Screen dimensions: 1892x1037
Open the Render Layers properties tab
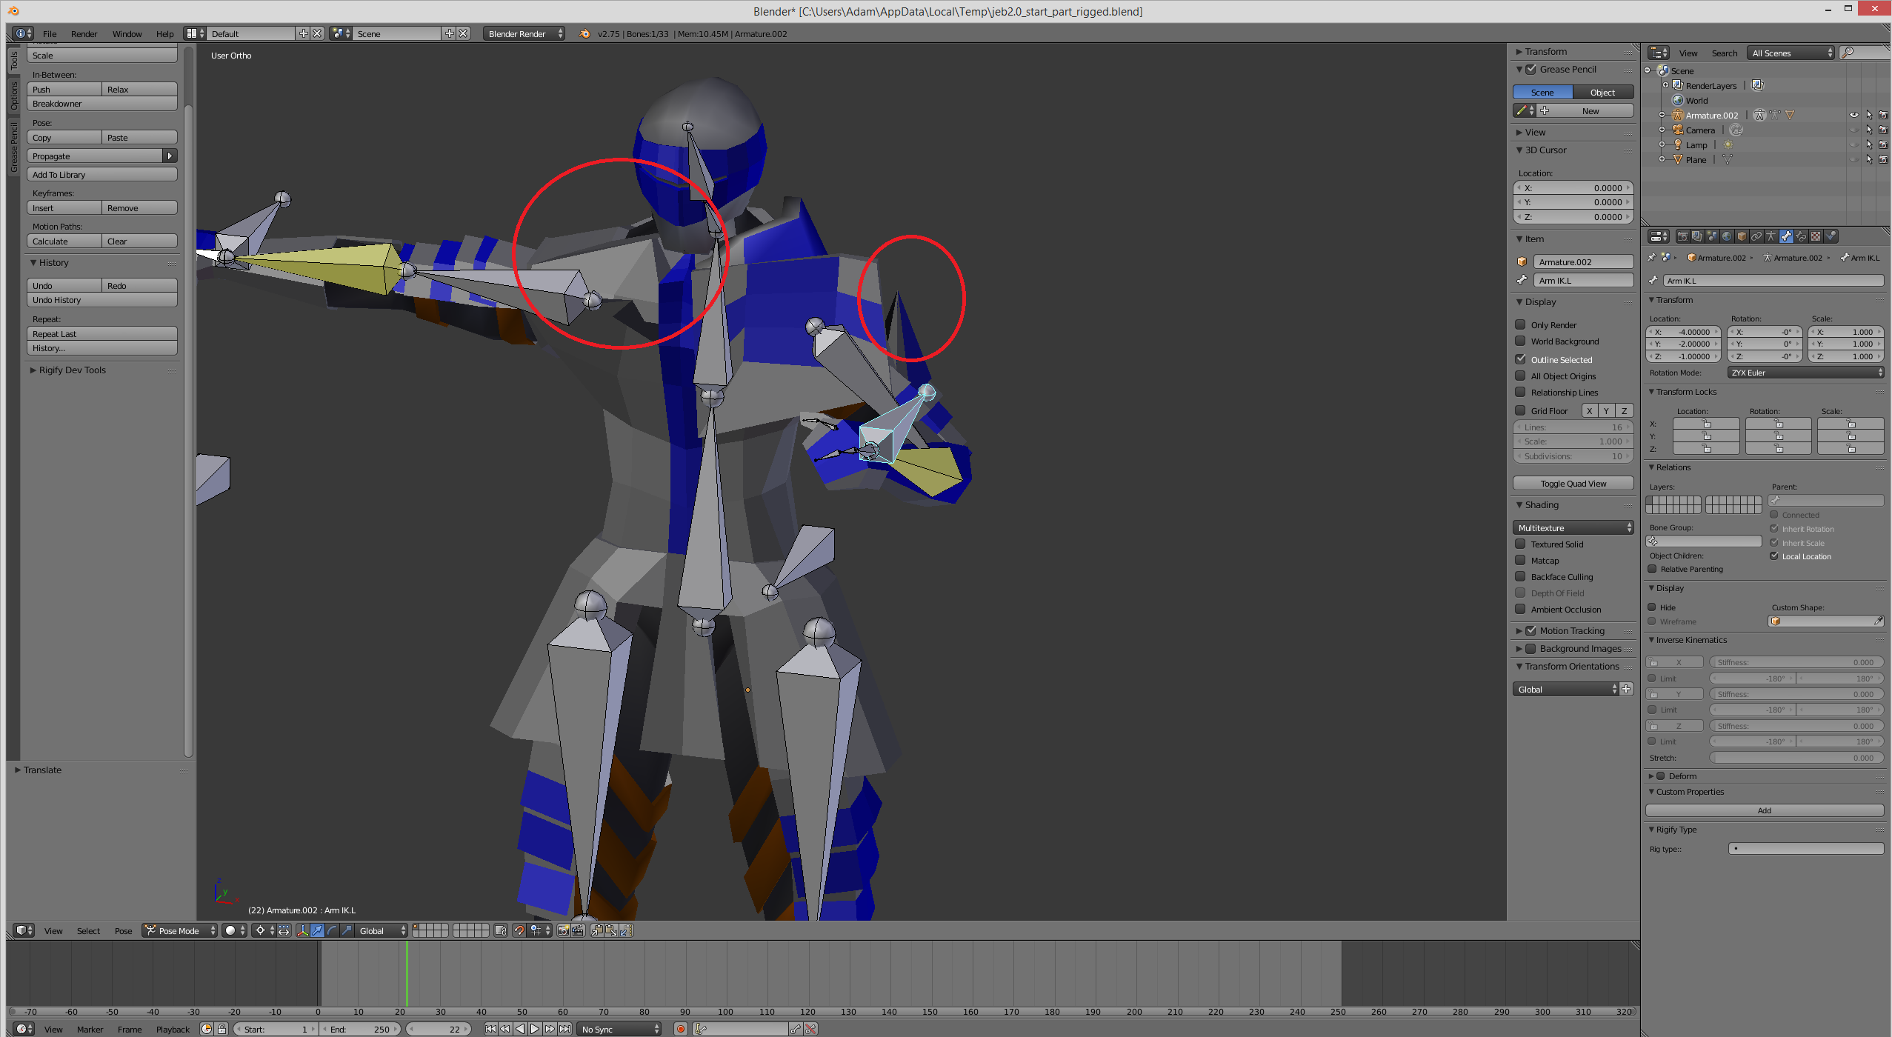1697,236
